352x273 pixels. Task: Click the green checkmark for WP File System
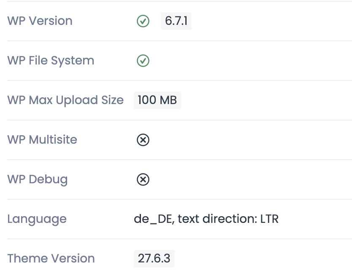(x=143, y=61)
